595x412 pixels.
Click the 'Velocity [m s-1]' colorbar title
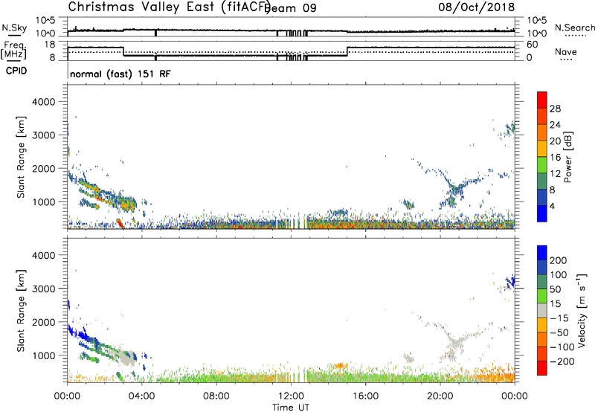(582, 310)
